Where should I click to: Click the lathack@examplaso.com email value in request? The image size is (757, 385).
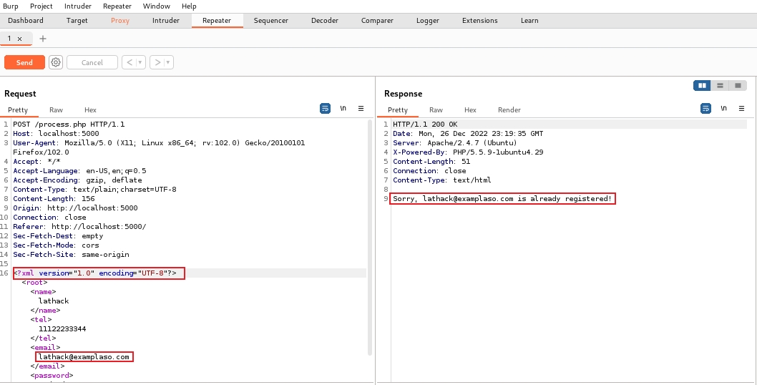(x=84, y=357)
